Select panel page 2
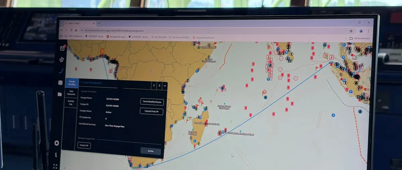 tap(154, 86)
